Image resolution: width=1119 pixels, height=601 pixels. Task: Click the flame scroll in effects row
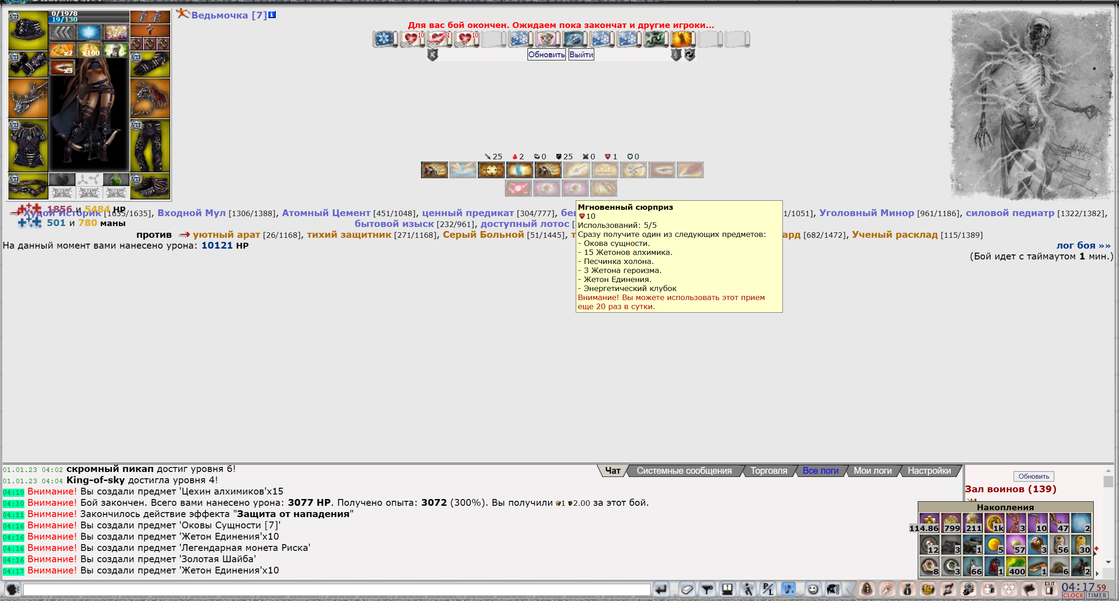coord(683,39)
